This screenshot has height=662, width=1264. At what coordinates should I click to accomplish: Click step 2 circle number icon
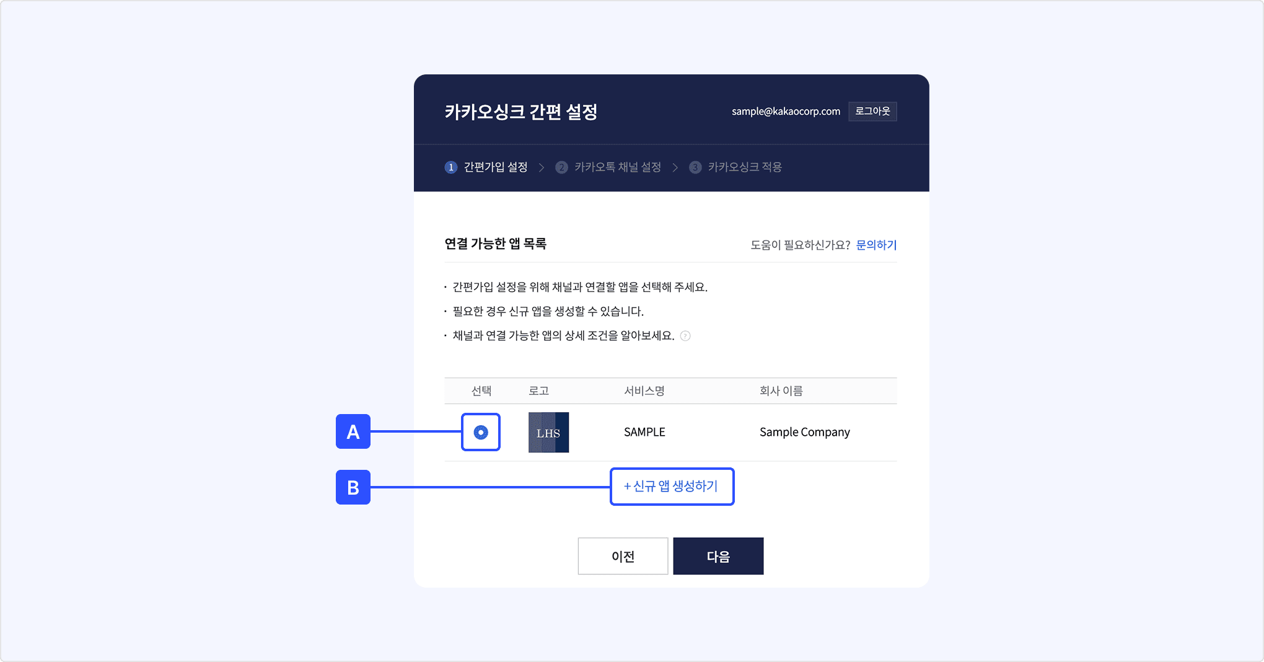tap(561, 167)
